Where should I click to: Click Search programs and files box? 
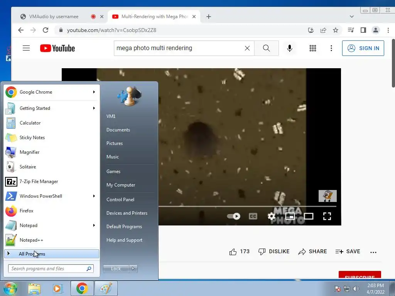[x=51, y=269]
